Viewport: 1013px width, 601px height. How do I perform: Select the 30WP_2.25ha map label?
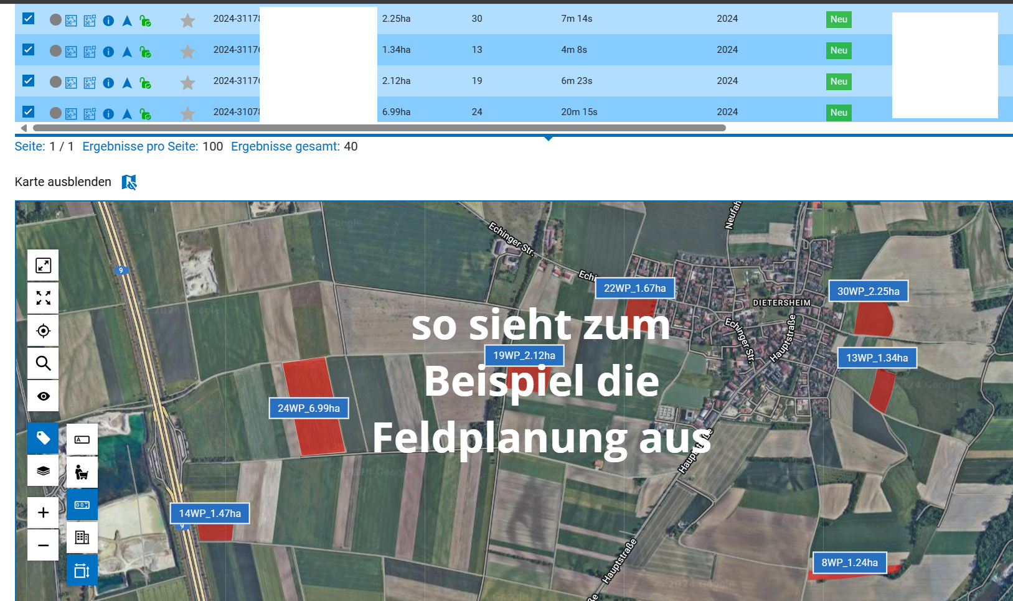click(x=869, y=291)
